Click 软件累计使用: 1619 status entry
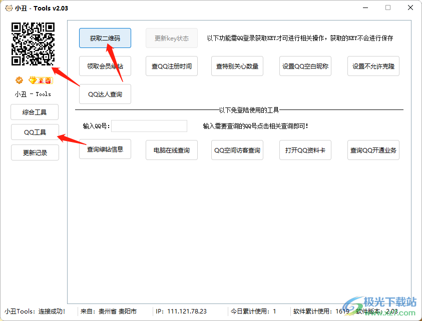The image size is (422, 321). pos(321,311)
